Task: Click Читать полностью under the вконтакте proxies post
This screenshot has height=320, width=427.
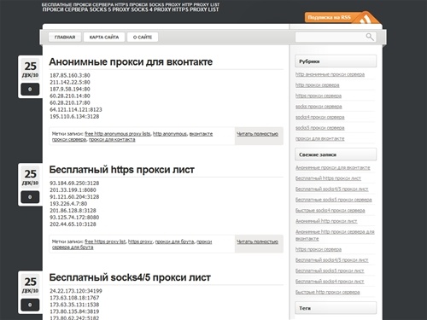Action: pos(258,134)
